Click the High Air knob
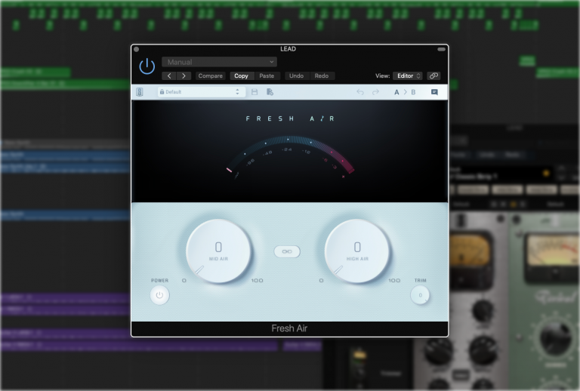Viewport: 580px width, 391px height. (x=357, y=251)
